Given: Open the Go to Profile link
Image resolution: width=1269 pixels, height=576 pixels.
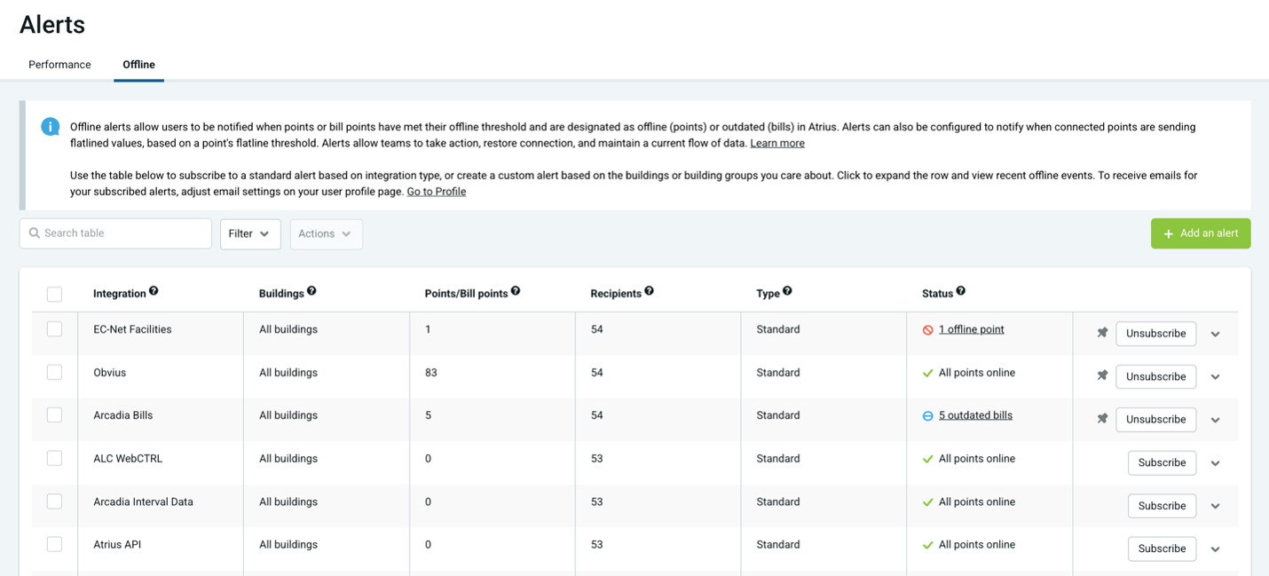Looking at the screenshot, I should tap(436, 191).
